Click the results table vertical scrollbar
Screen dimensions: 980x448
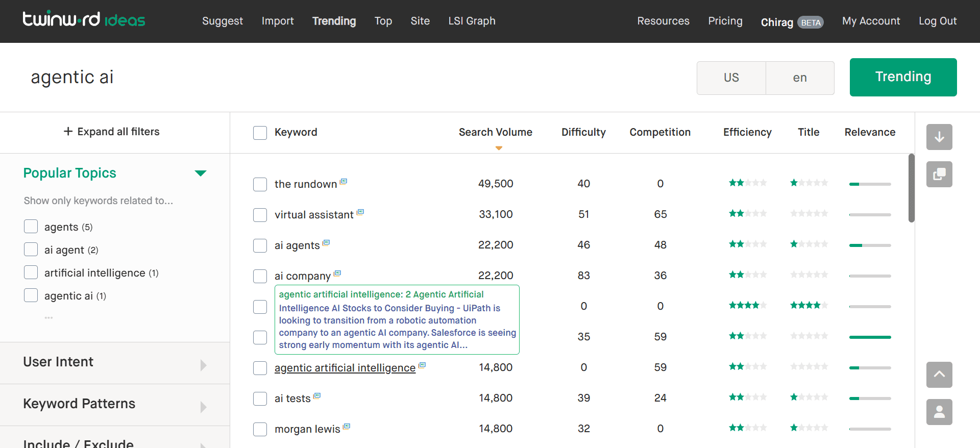[x=912, y=188]
